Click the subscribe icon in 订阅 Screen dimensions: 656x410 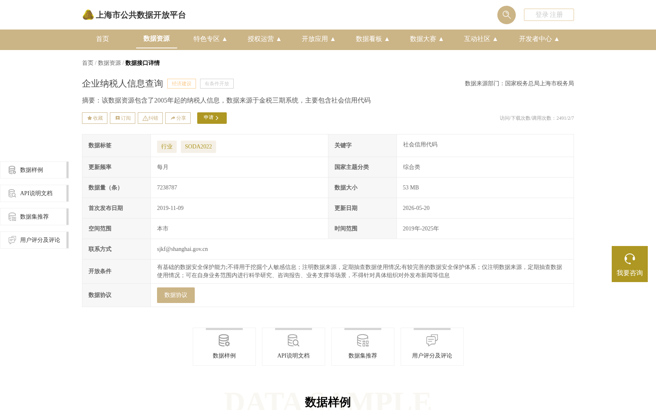118,118
